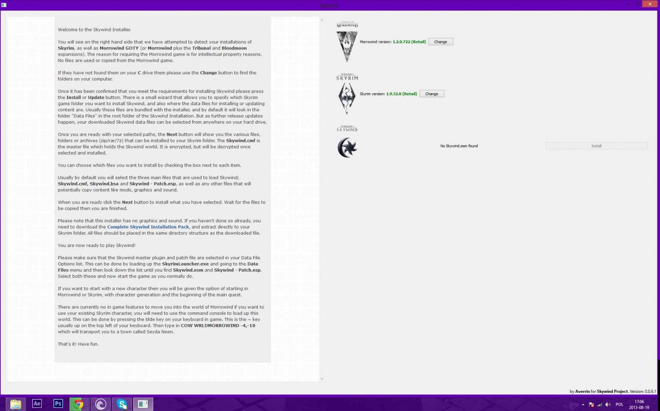The width and height of the screenshot is (660, 411).
Task: Open Skype from the taskbar
Action: coord(122,404)
